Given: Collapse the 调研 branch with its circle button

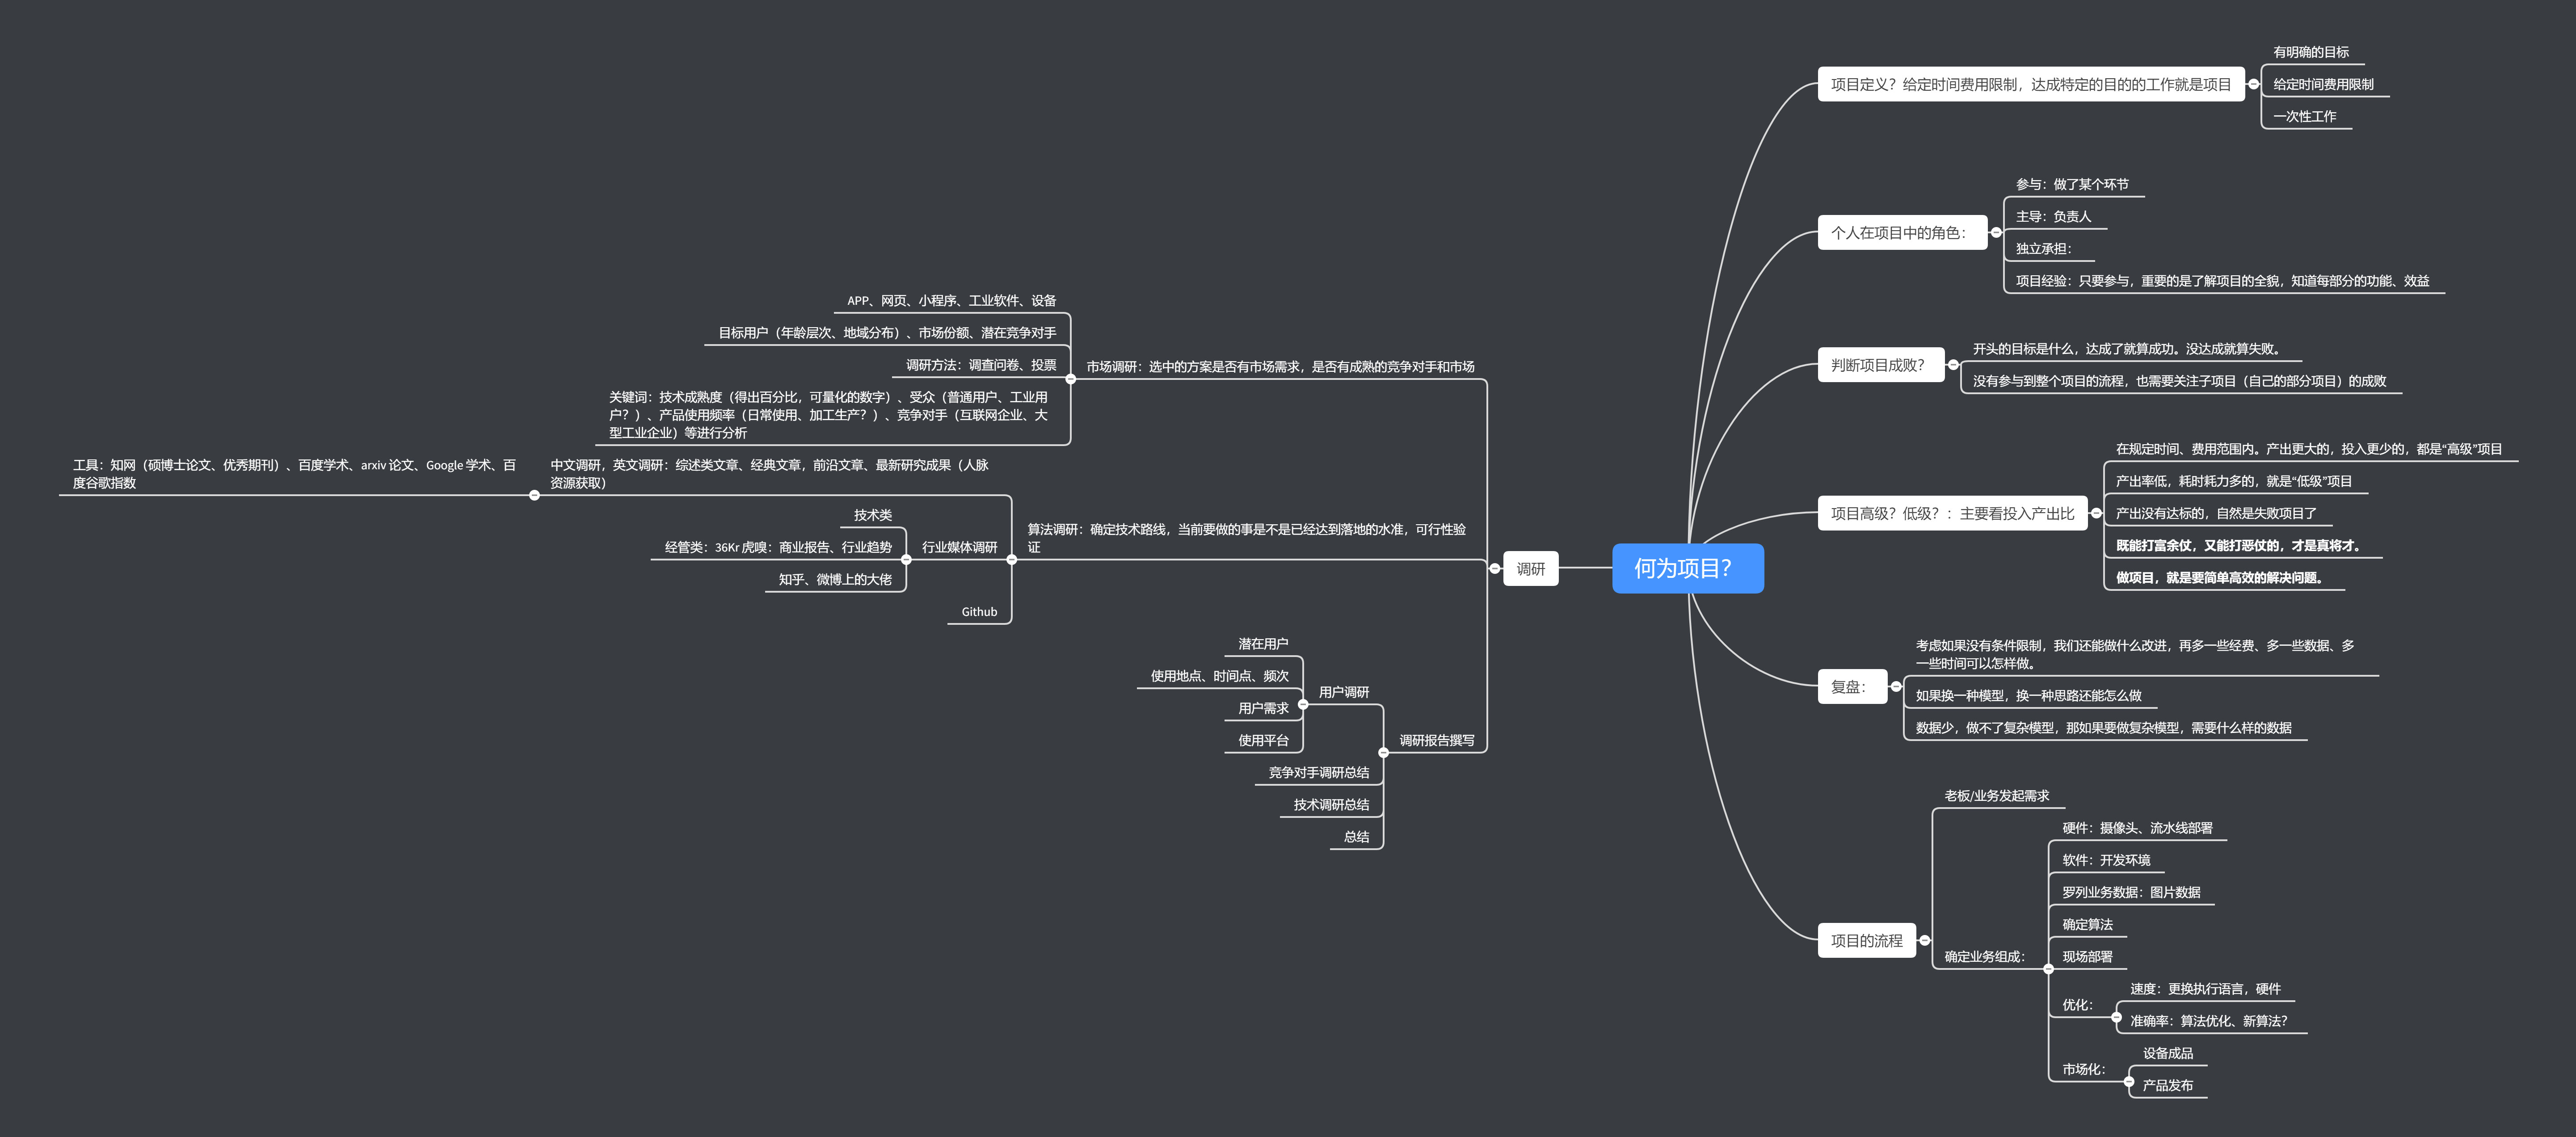Looking at the screenshot, I should click(x=1495, y=568).
